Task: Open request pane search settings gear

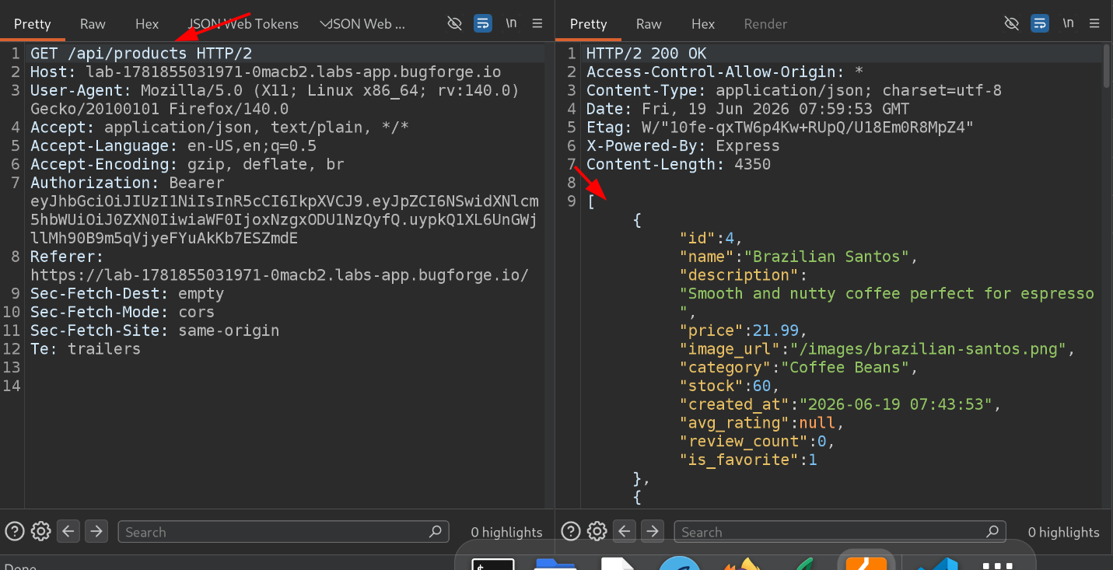Action: point(41,532)
